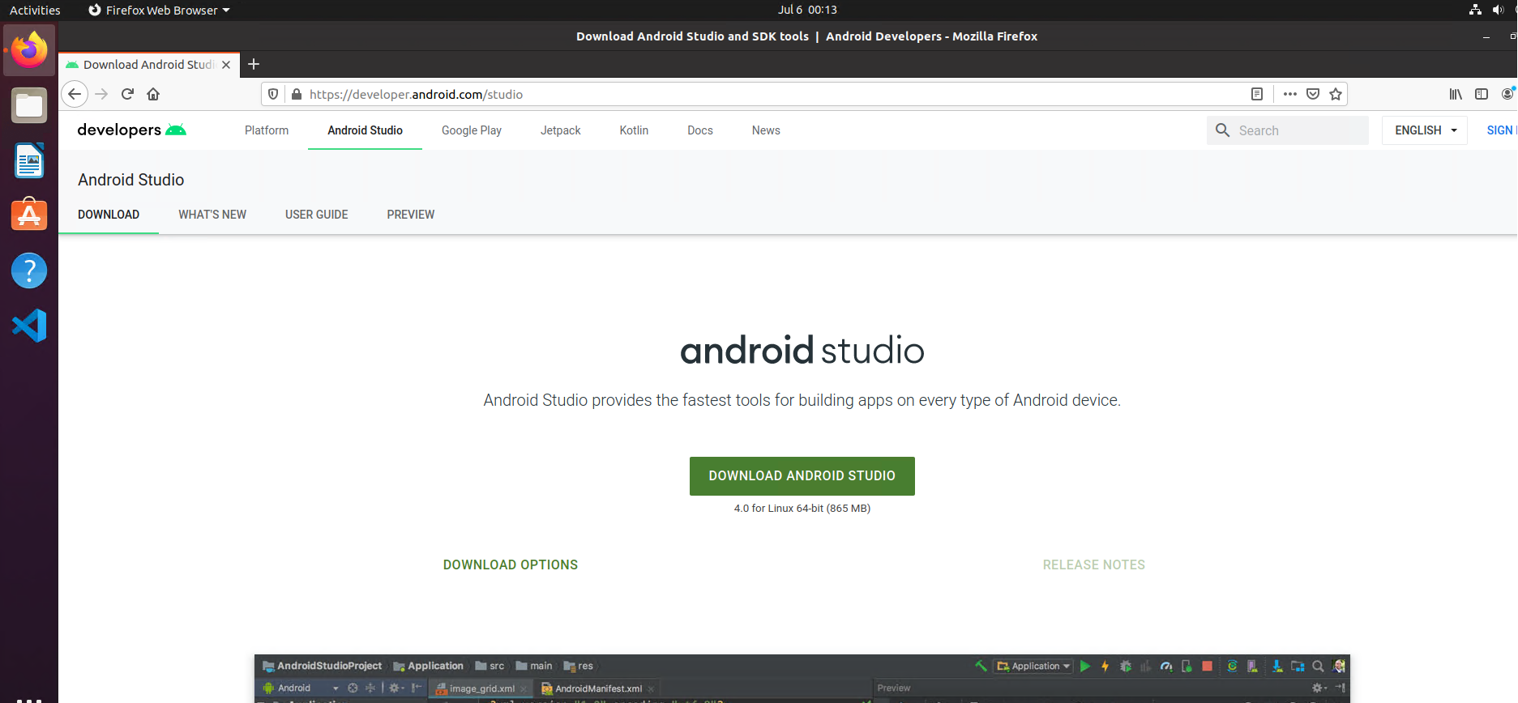Viewport: 1518px width, 703px height.
Task: Click the 'Android Studio' page heading
Action: (131, 180)
